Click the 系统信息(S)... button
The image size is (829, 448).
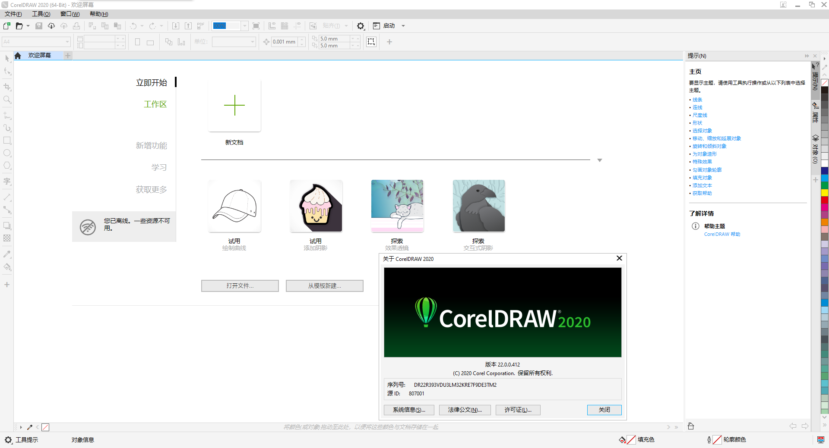409,410
